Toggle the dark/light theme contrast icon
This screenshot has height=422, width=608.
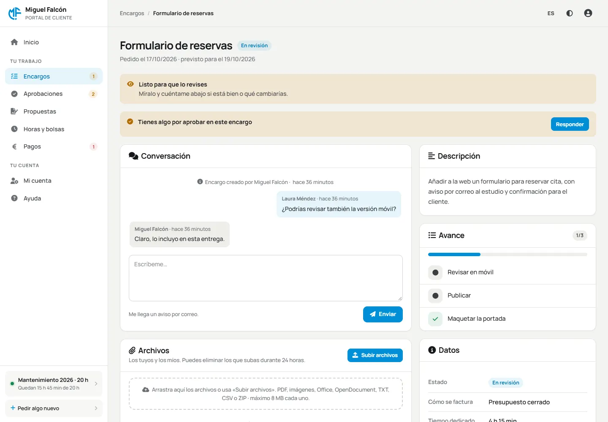point(570,13)
